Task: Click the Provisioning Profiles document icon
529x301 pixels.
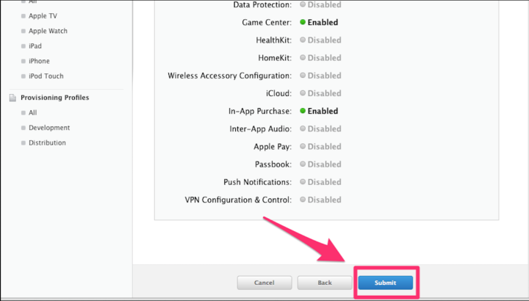Action: (x=12, y=98)
